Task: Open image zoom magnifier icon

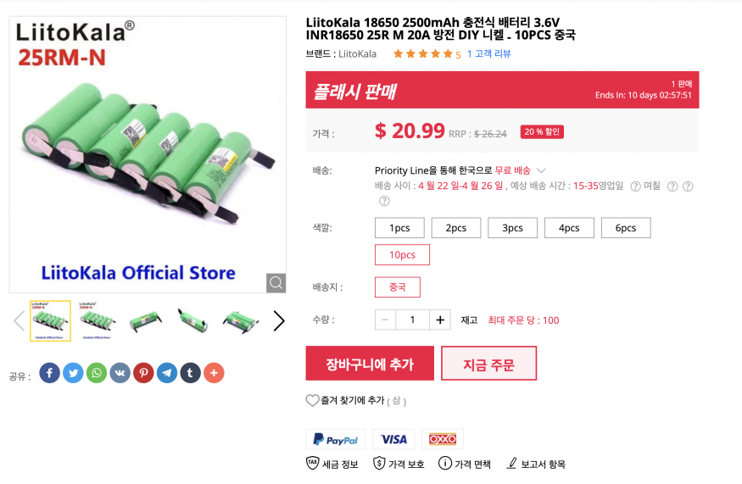Action: coord(276,282)
